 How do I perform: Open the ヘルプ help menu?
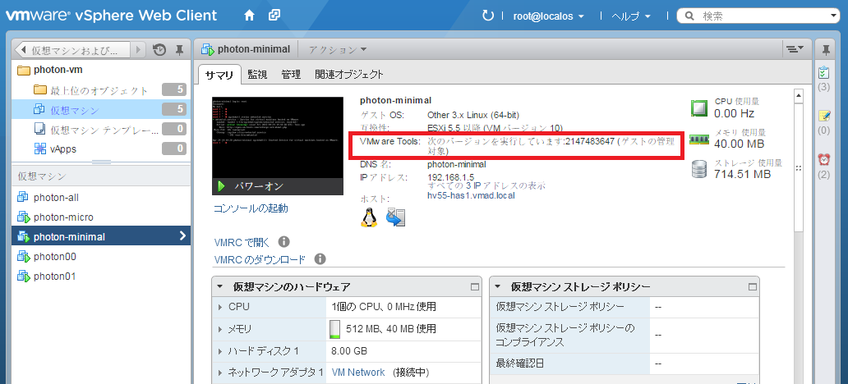click(631, 16)
